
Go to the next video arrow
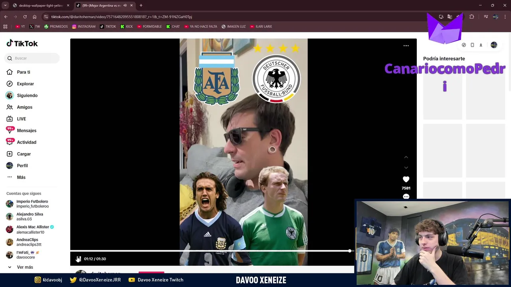406,168
